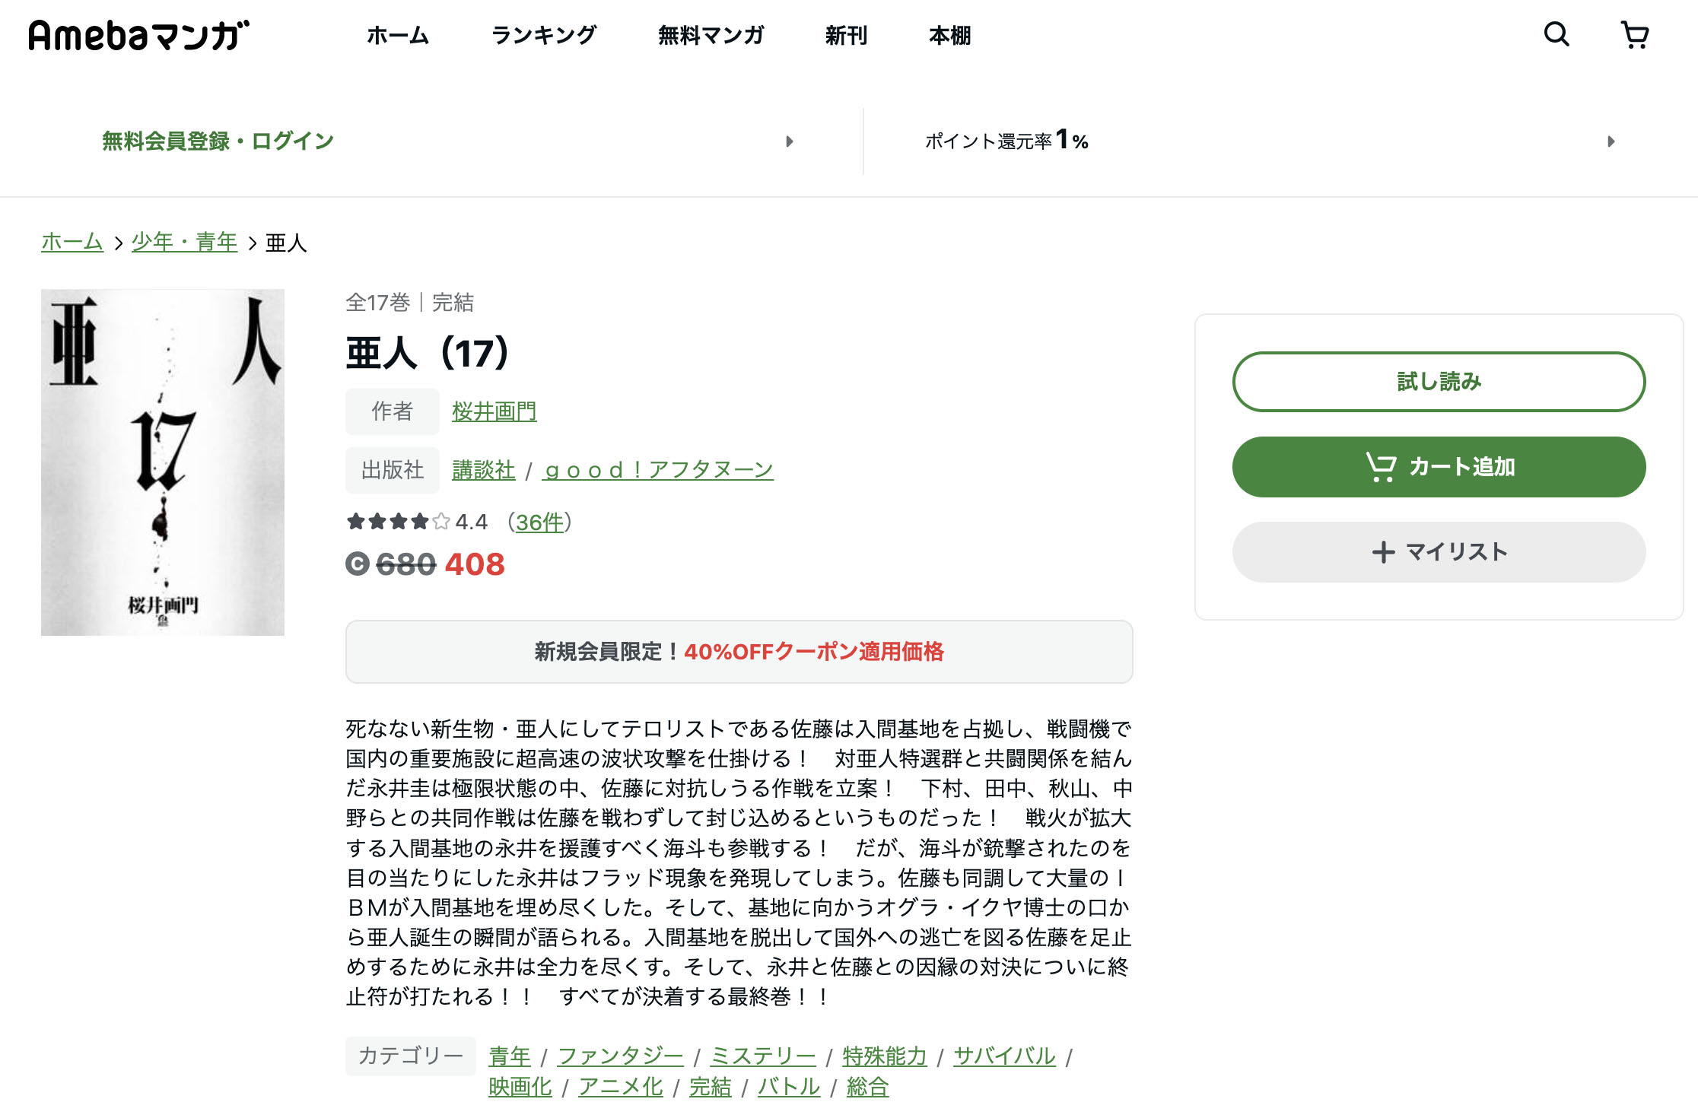Click the title 亜人（17）
This screenshot has height=1118, width=1698.
tap(428, 354)
